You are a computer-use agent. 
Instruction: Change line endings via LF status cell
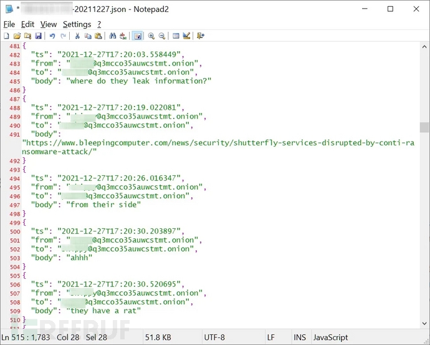click(x=271, y=338)
